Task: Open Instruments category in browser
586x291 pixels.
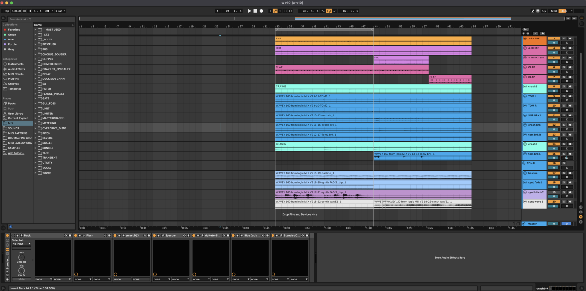Action: 16,64
